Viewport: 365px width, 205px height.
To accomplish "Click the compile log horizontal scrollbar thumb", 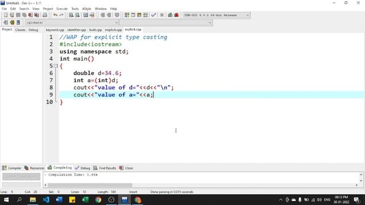I will [90, 185].
